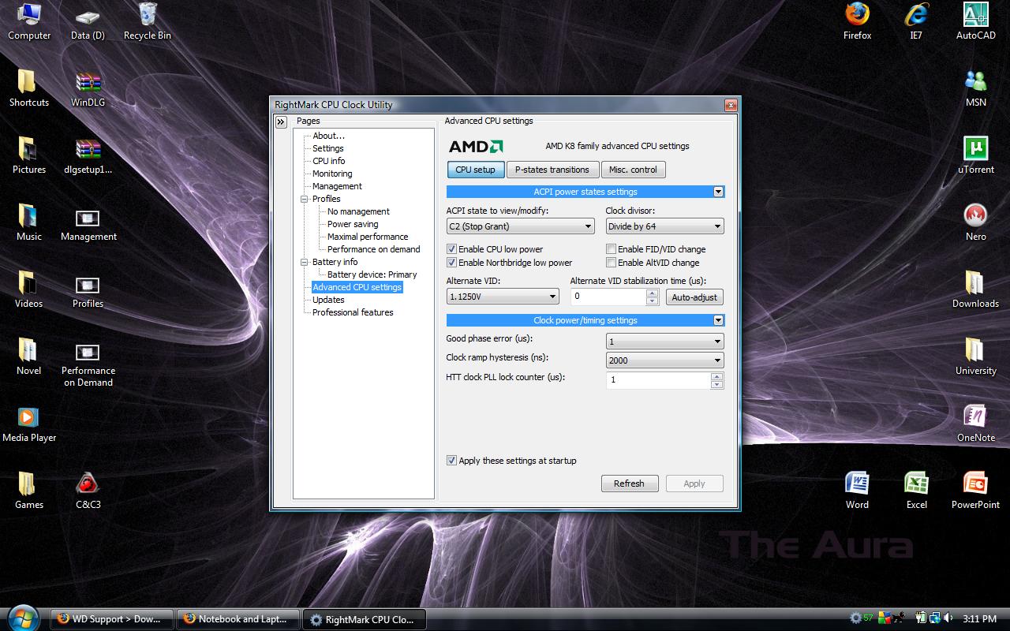
Task: Collapse the Battery info tree node
Action: [x=305, y=262]
